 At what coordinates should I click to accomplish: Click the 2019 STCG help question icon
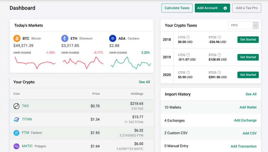(219, 55)
